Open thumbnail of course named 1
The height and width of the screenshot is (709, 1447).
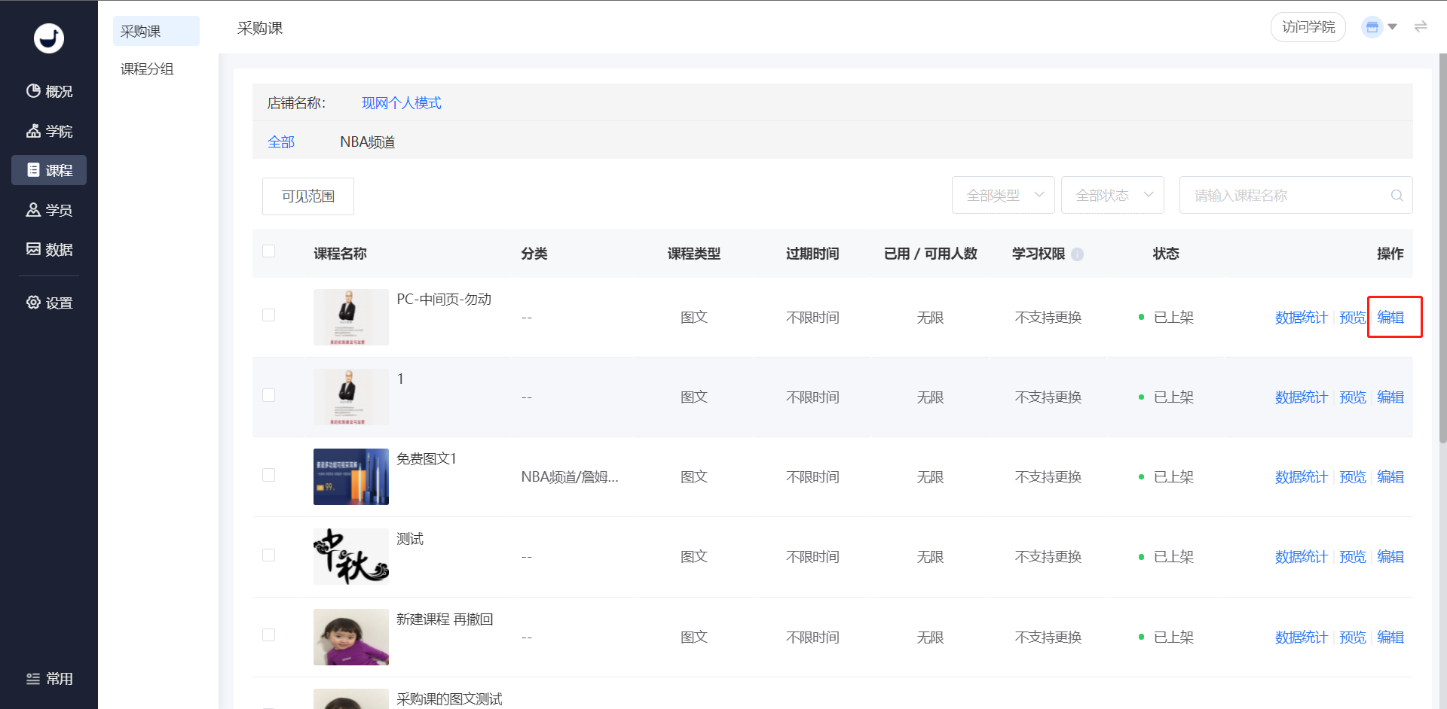point(351,397)
